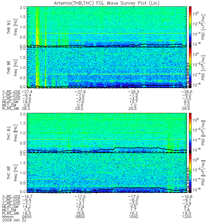Click the THC B⊥ spectrogram panel
The image size is (209, 223).
[107, 133]
